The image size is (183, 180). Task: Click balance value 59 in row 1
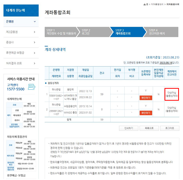(x=102, y=94)
